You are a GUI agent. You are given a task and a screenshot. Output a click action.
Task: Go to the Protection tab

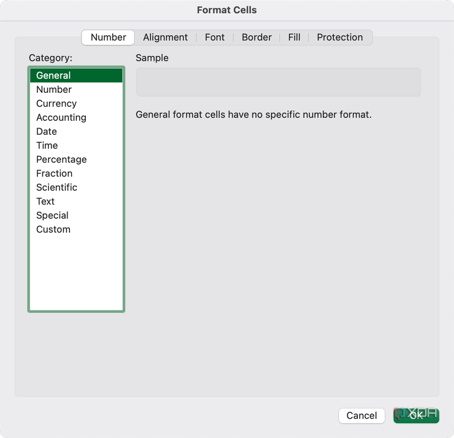[340, 37]
